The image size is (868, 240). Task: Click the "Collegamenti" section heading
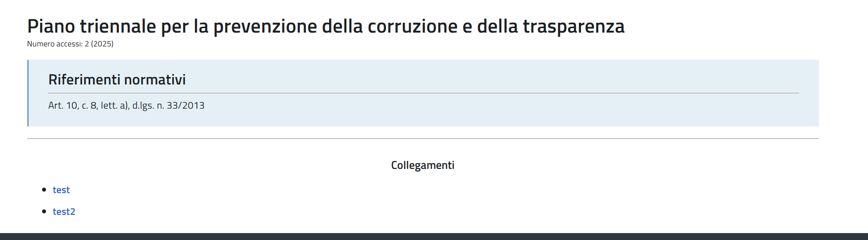423,165
